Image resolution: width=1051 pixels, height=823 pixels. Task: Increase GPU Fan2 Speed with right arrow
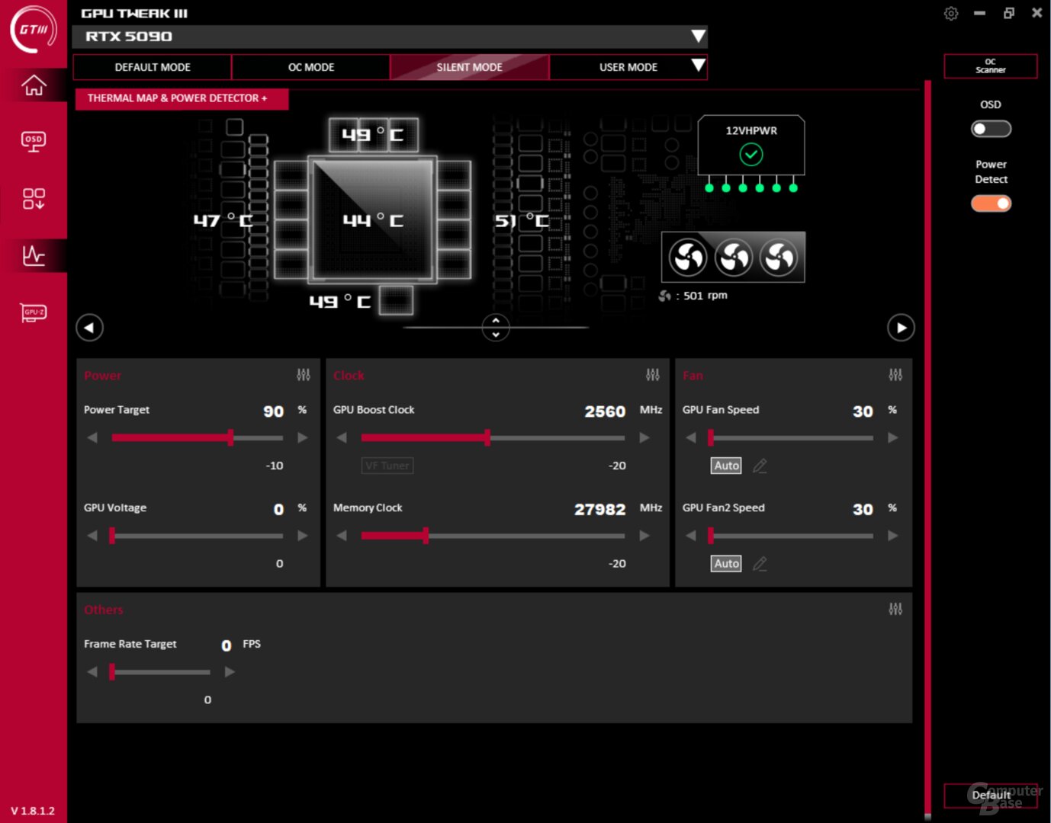pyautogui.click(x=893, y=536)
